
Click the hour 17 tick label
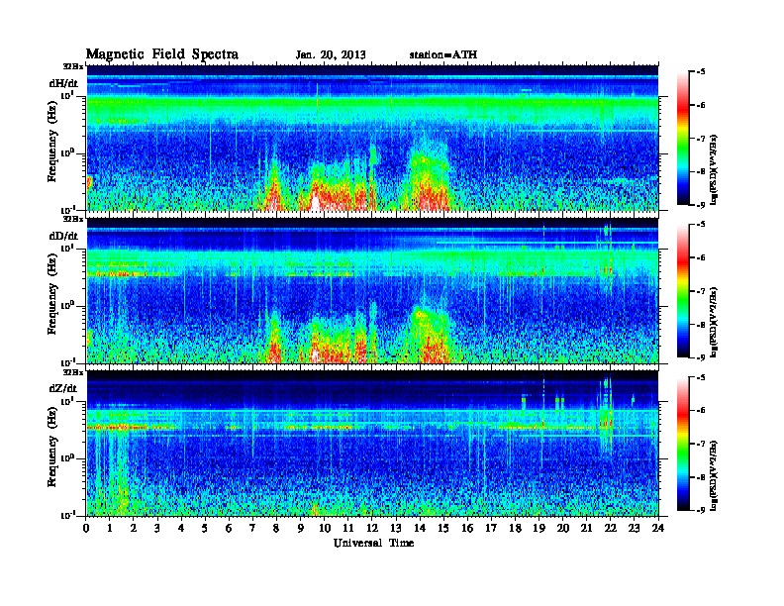pyautogui.click(x=491, y=529)
